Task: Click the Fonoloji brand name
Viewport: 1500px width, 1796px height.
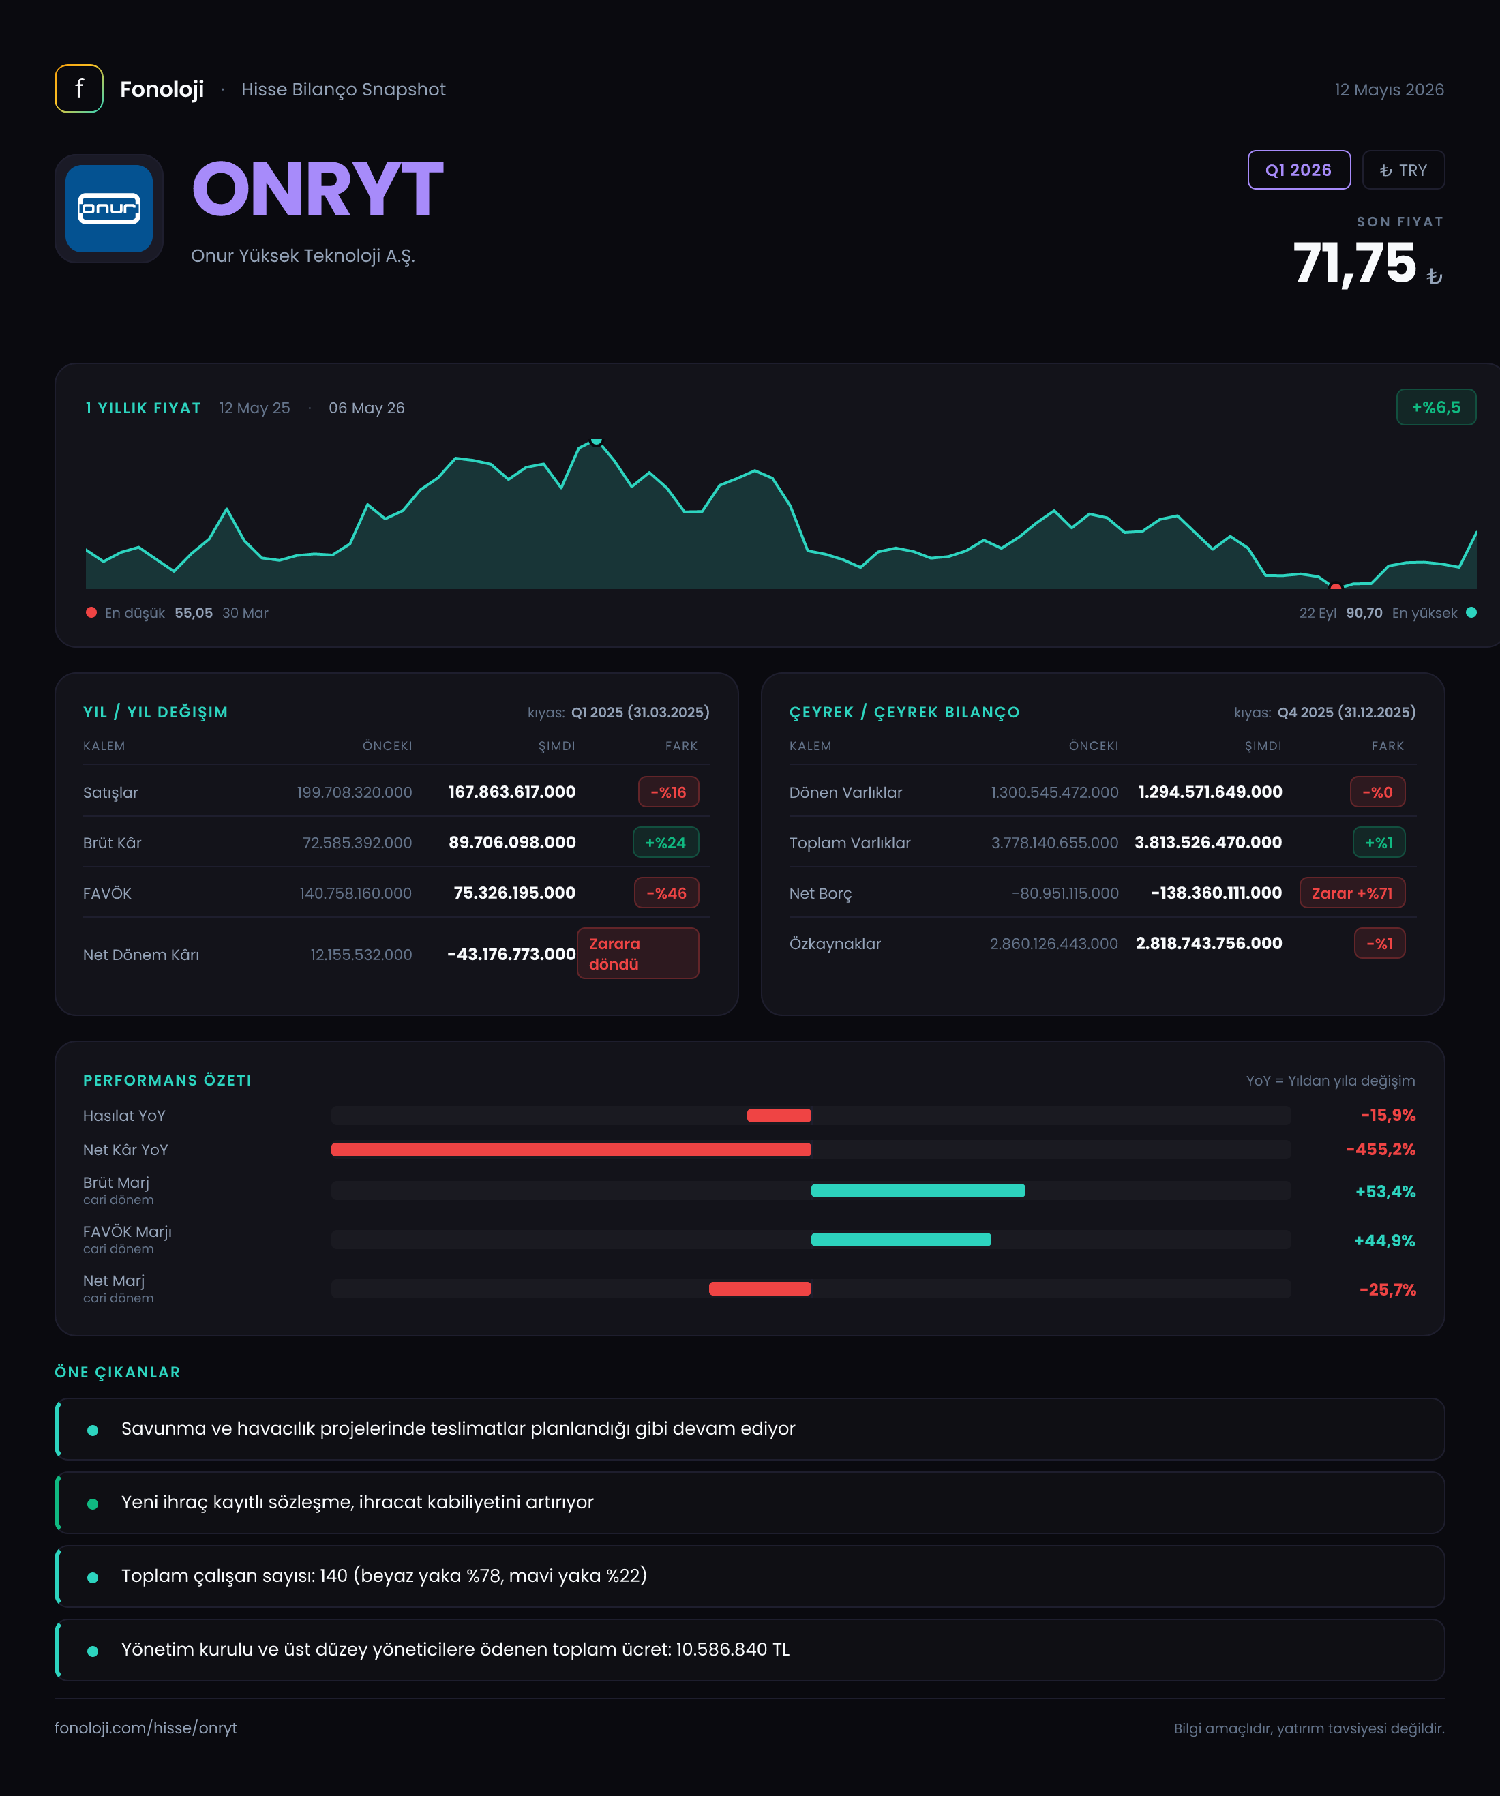Action: tap(162, 89)
